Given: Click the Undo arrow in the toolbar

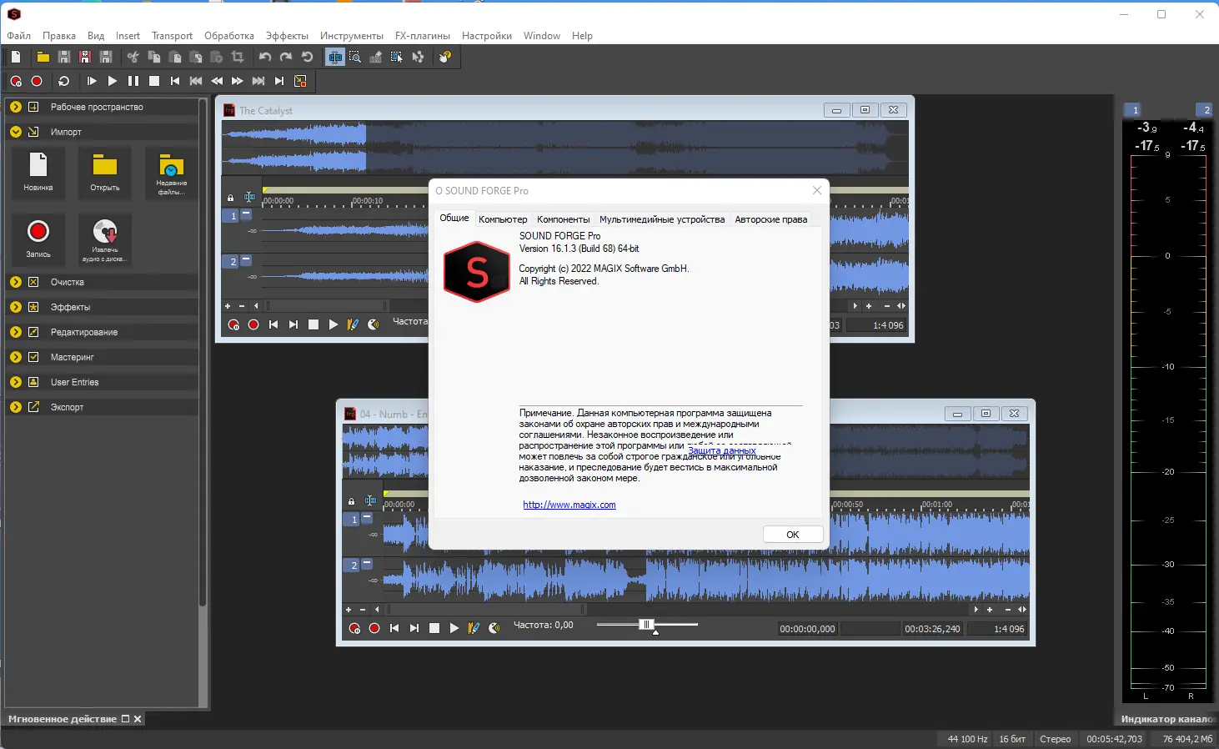Looking at the screenshot, I should pos(265,57).
